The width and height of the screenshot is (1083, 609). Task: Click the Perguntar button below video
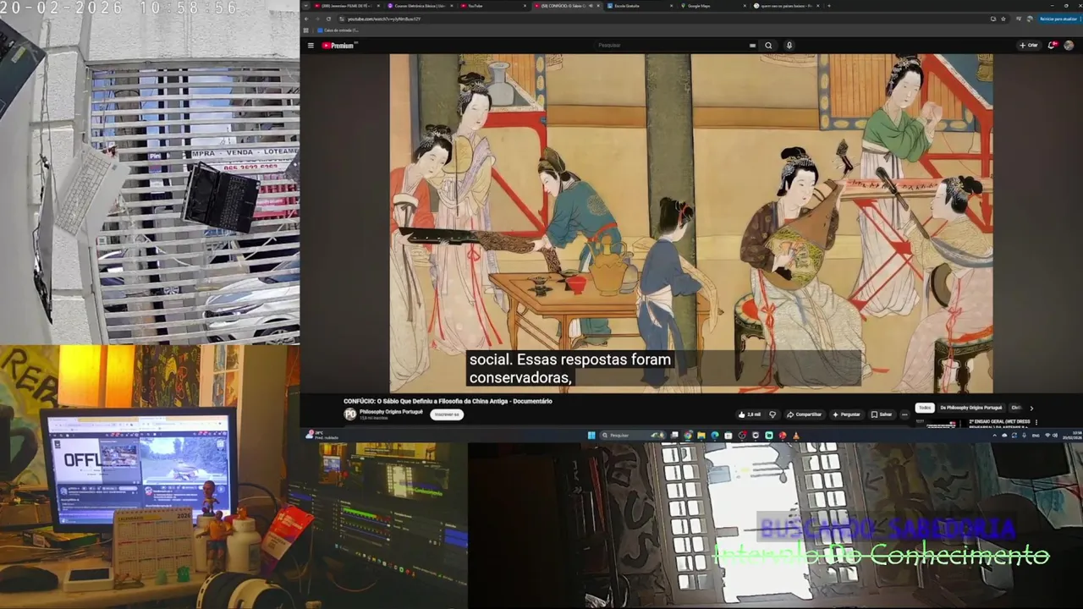pos(846,414)
